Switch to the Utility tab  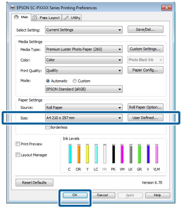(72, 18)
